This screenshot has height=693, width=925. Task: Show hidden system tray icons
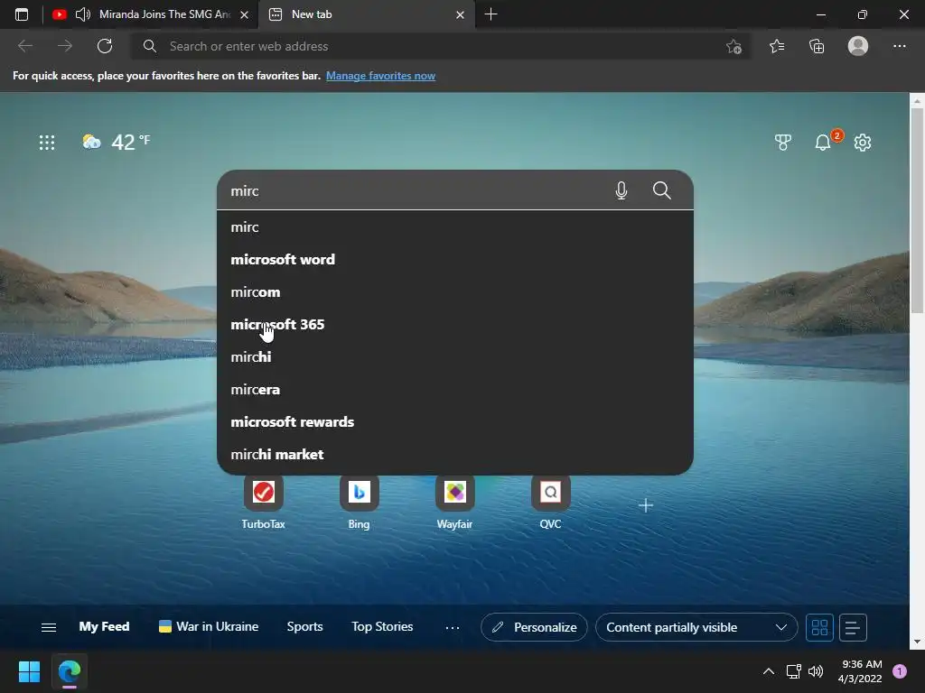768,671
